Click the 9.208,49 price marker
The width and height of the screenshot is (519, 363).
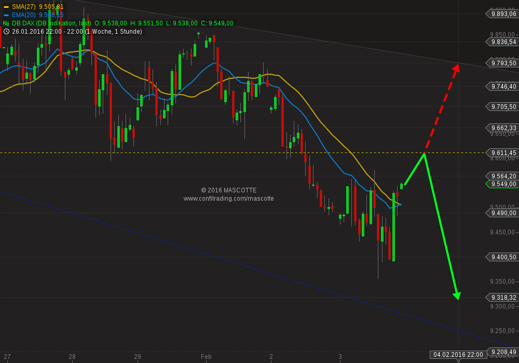(503, 352)
